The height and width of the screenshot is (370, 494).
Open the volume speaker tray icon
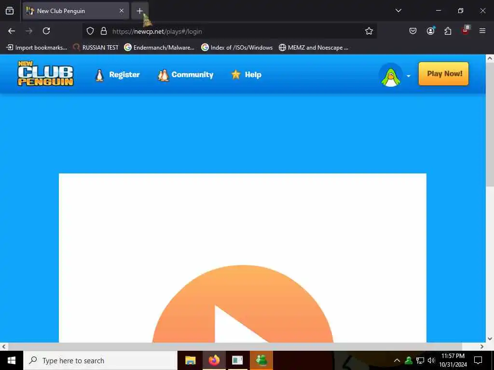click(x=431, y=360)
